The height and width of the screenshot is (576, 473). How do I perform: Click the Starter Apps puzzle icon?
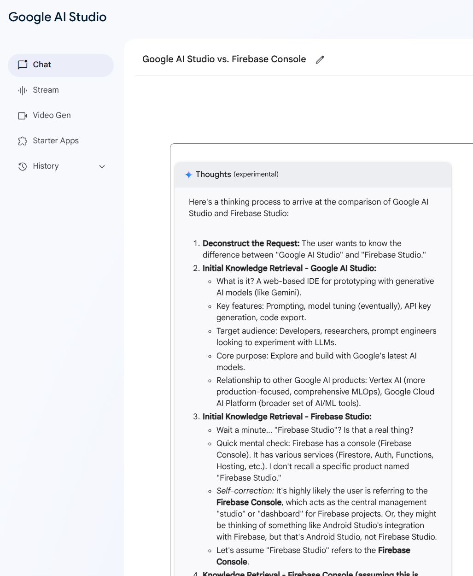[23, 141]
